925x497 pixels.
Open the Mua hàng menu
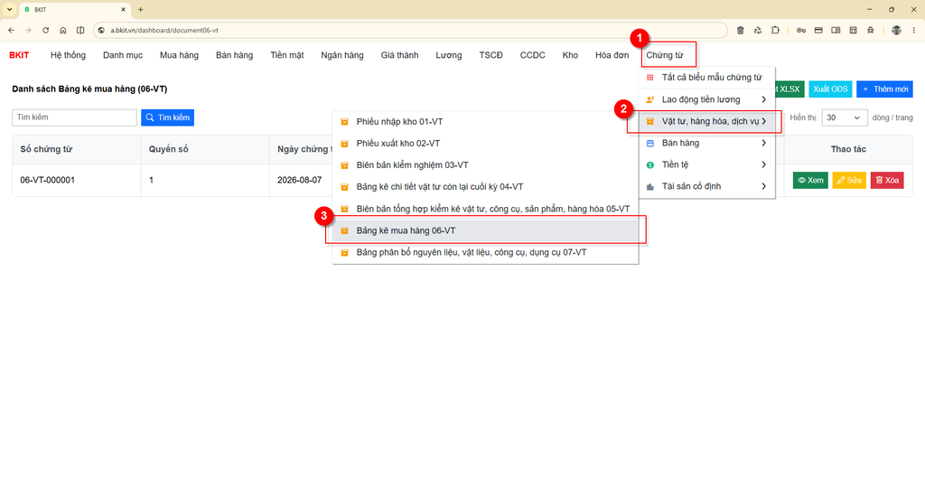tap(179, 55)
